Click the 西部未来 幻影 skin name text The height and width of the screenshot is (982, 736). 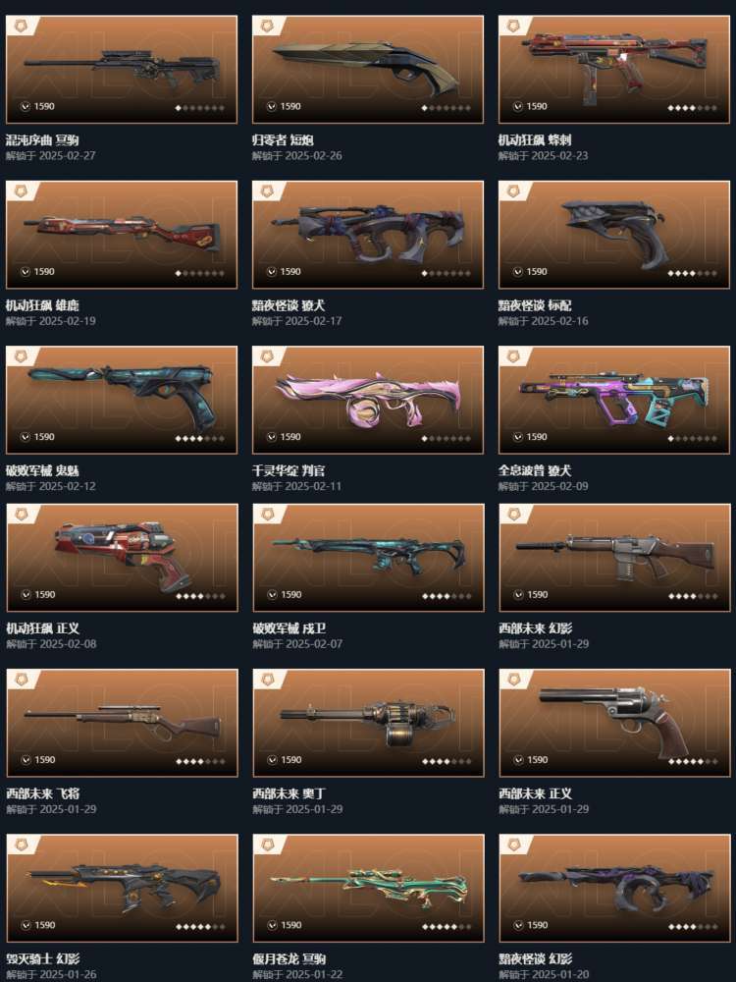(535, 628)
